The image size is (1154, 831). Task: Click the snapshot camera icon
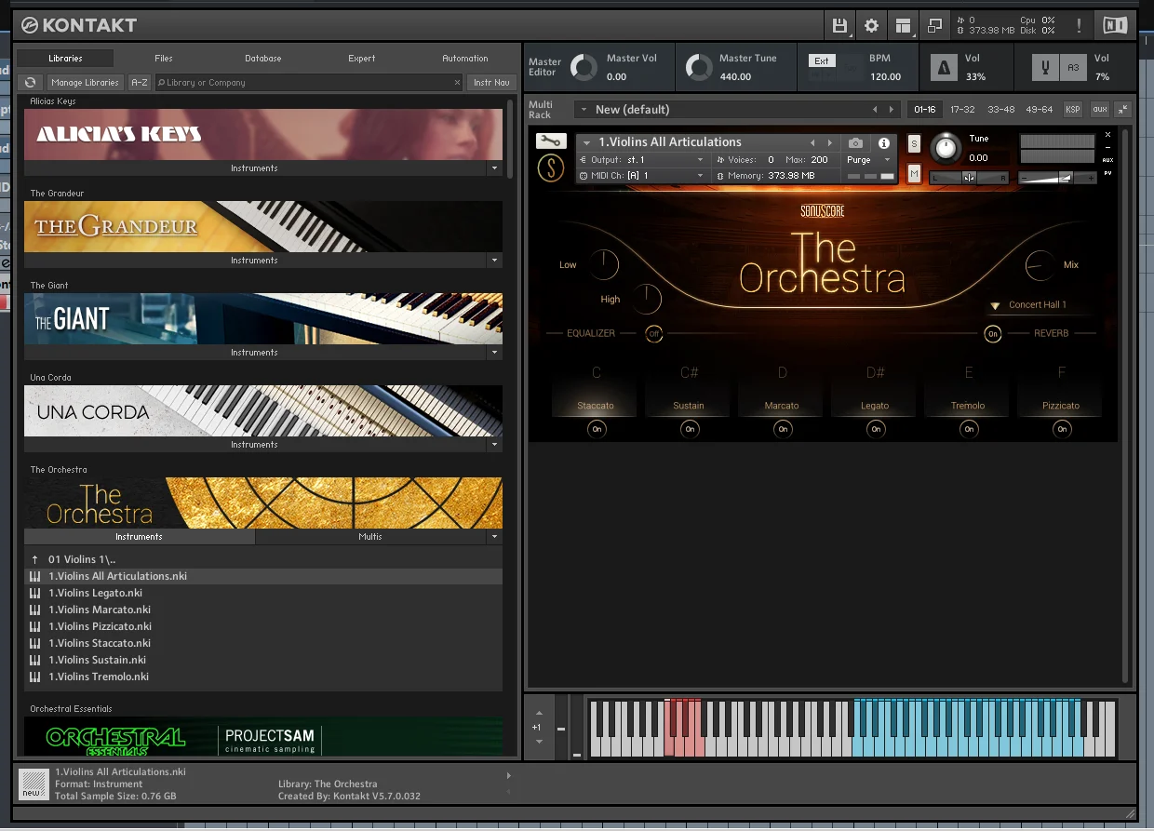pyautogui.click(x=855, y=143)
